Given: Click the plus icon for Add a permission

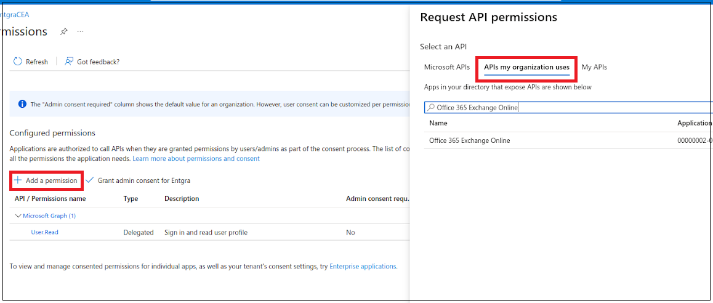Looking at the screenshot, I should pyautogui.click(x=18, y=180).
